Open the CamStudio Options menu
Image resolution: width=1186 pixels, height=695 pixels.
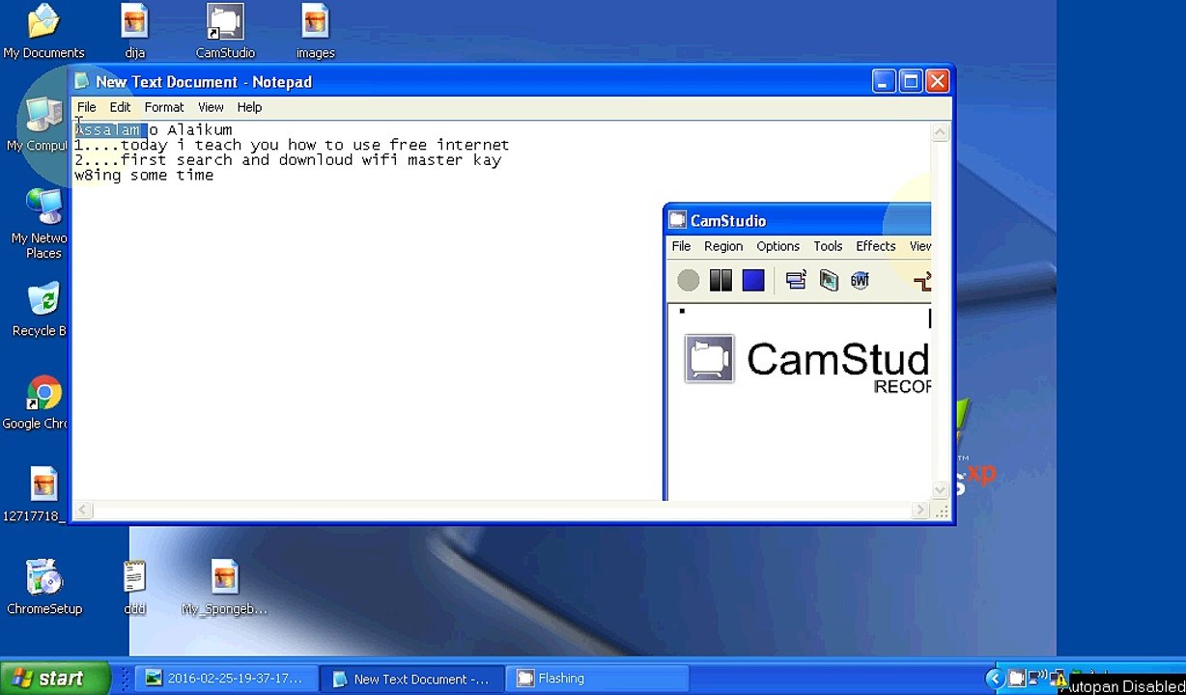click(x=777, y=246)
